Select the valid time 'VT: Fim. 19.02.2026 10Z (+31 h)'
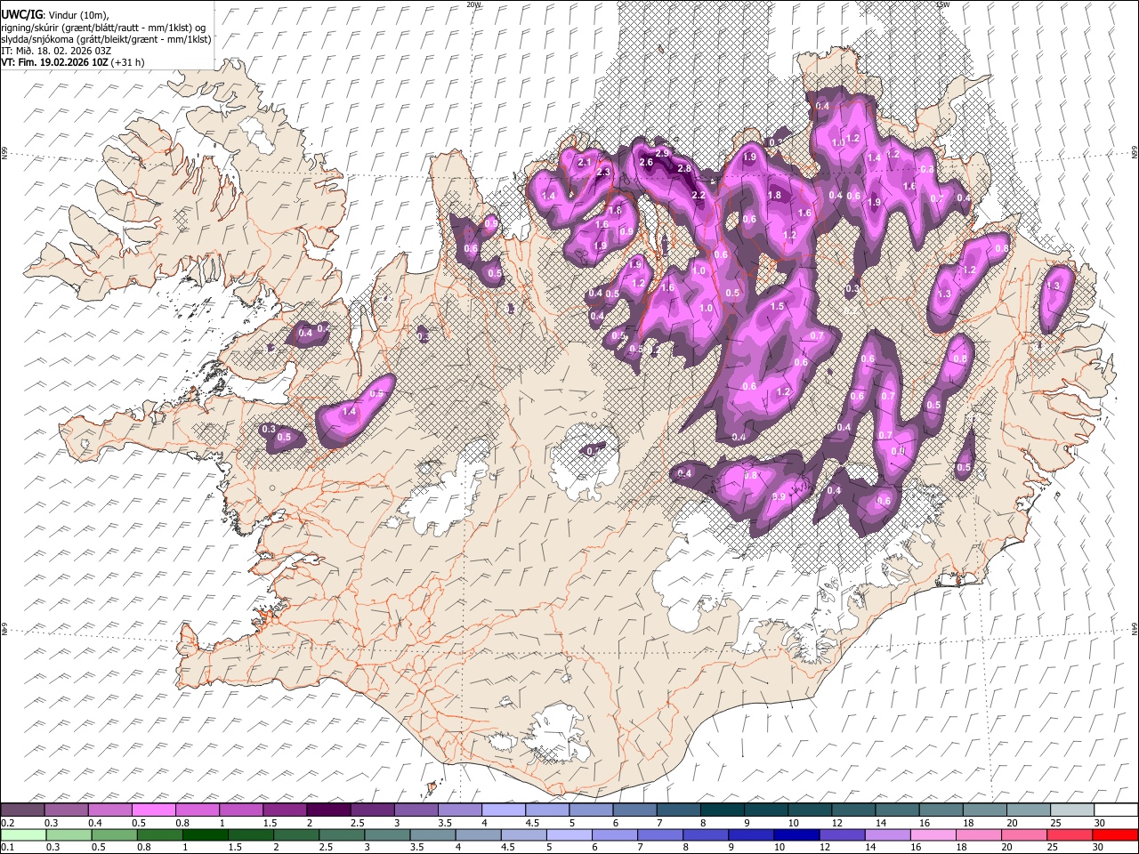The height and width of the screenshot is (854, 1139). click(x=73, y=62)
